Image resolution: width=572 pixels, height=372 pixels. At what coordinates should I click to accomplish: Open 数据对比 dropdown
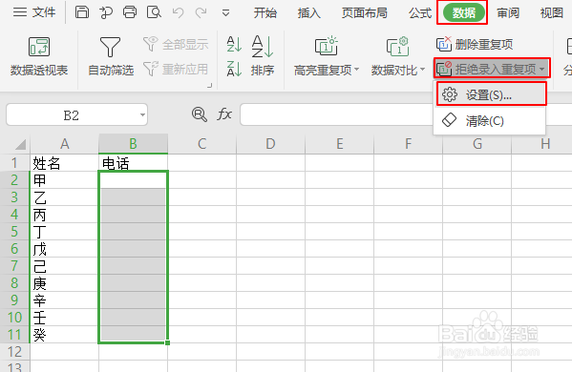[x=398, y=56]
